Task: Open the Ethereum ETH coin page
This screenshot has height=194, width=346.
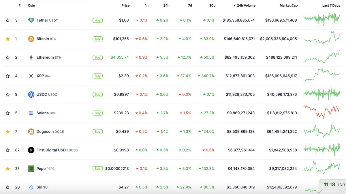Action: (x=49, y=57)
